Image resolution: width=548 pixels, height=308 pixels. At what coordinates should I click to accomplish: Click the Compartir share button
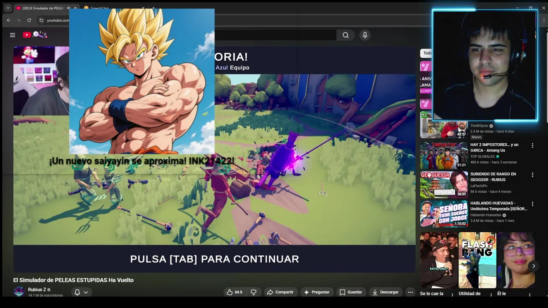pos(280,292)
